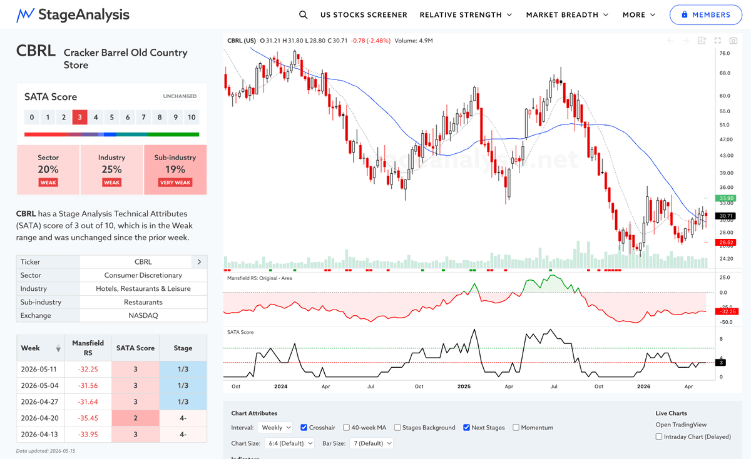Click the Week column sort arrows
751x459 pixels.
point(59,348)
